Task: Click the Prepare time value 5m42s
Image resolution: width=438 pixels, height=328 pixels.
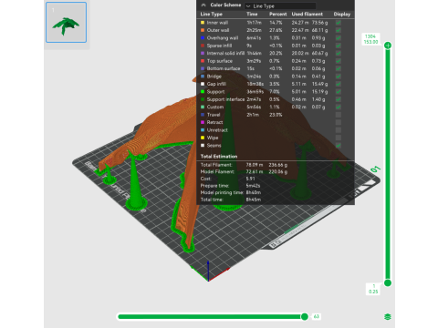Action: click(253, 186)
